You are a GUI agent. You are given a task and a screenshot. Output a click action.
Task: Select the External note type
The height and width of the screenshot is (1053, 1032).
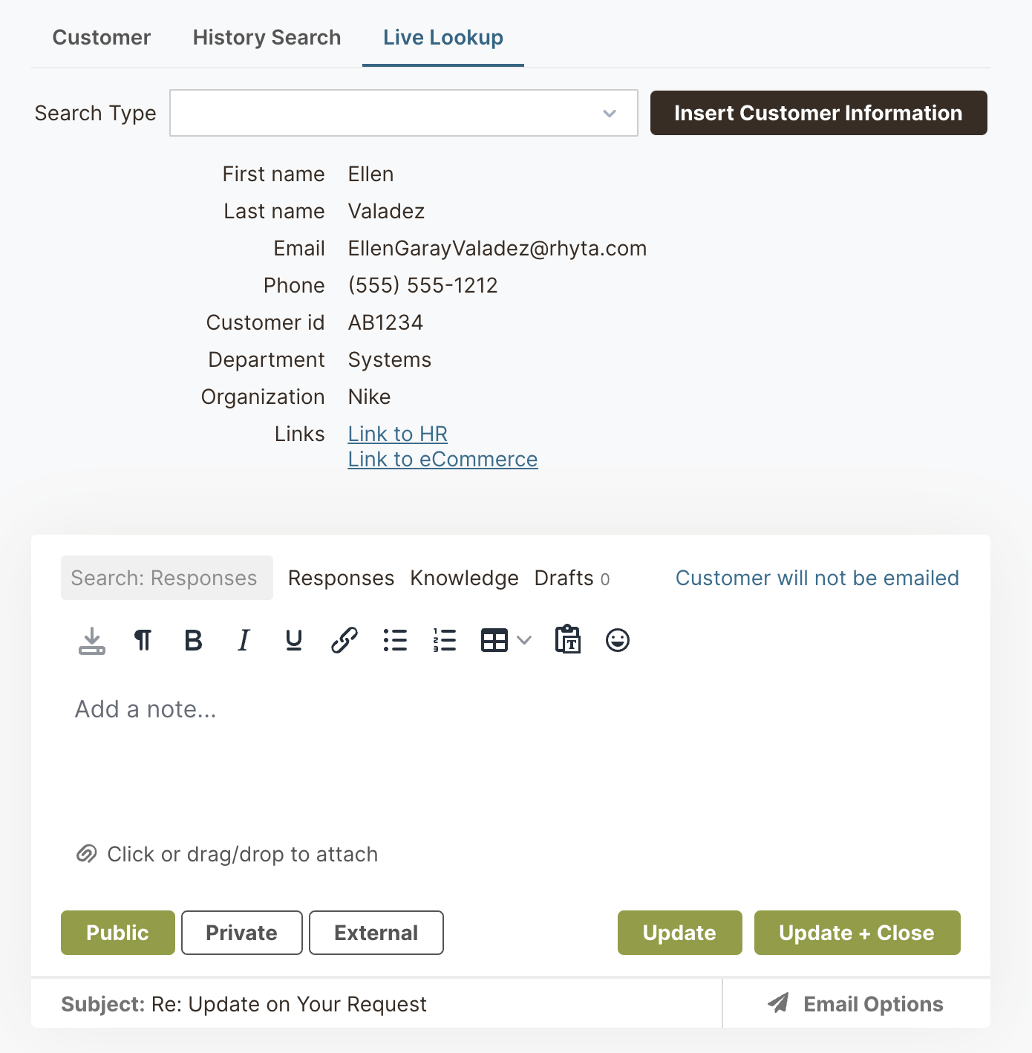(x=376, y=933)
